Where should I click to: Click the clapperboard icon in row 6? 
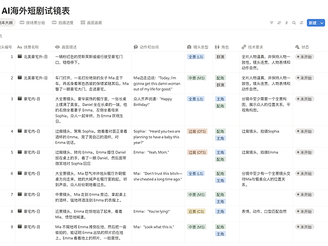(x=20, y=173)
